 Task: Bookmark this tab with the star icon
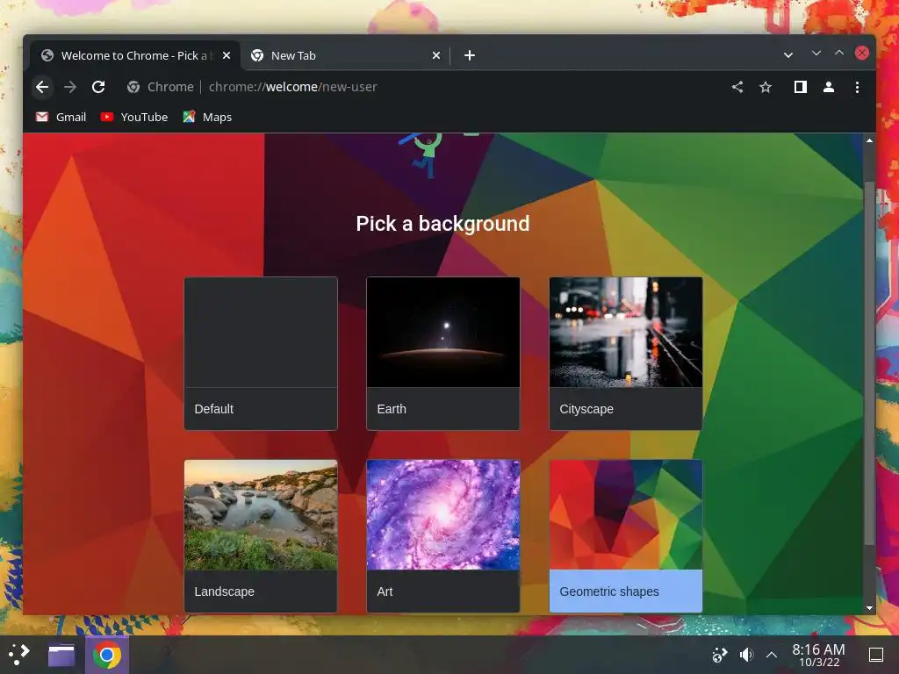(x=766, y=87)
